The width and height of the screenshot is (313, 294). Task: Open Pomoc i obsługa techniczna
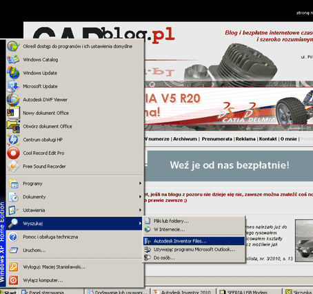tap(74, 237)
